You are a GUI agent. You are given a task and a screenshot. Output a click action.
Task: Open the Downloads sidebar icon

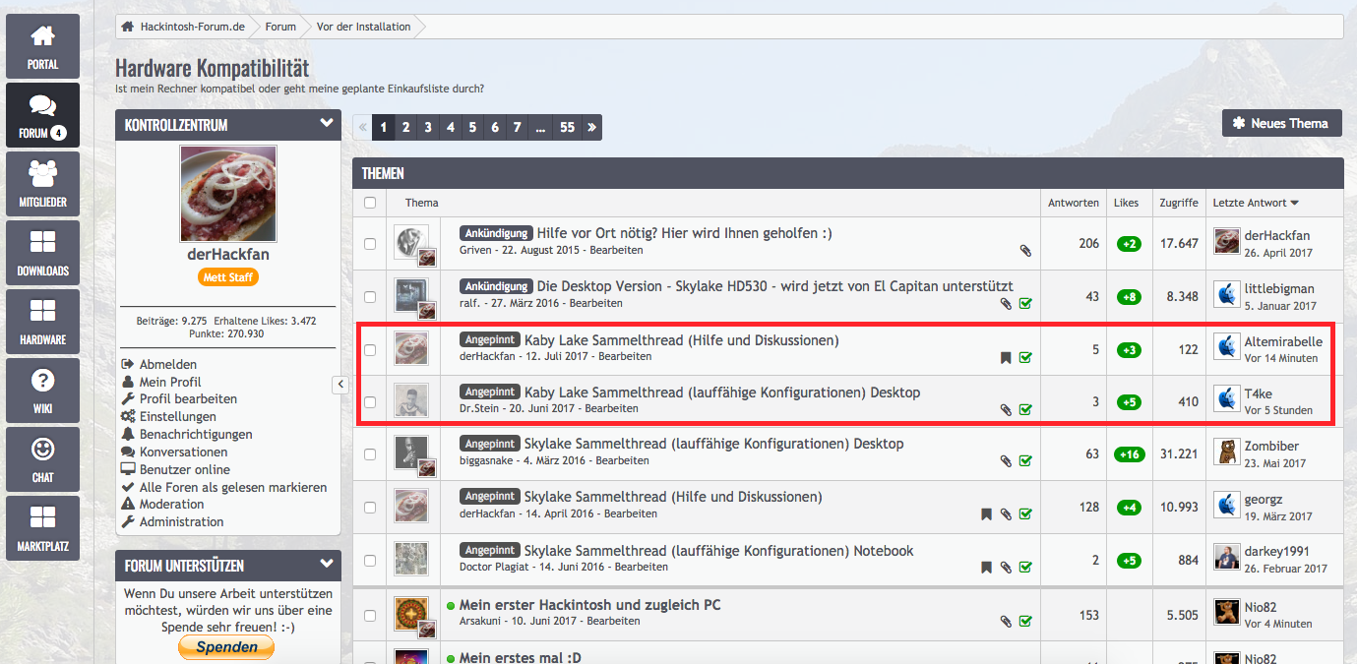click(x=42, y=253)
